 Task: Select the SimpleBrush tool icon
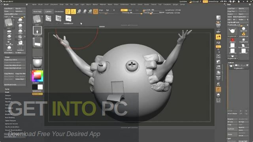pos(244,34)
